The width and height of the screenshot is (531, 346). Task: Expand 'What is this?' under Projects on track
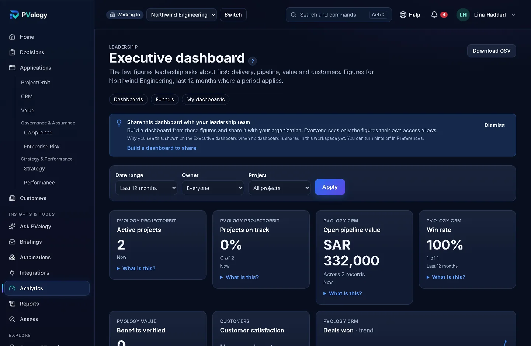239,277
